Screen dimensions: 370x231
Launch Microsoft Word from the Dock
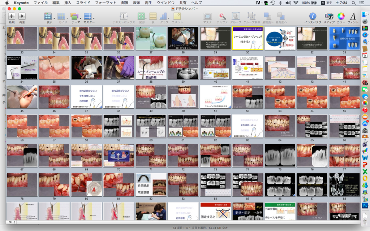tap(365, 157)
